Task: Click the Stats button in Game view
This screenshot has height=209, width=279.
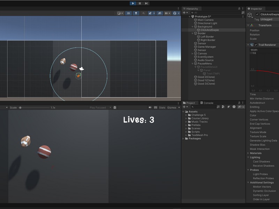Action: point(162,108)
